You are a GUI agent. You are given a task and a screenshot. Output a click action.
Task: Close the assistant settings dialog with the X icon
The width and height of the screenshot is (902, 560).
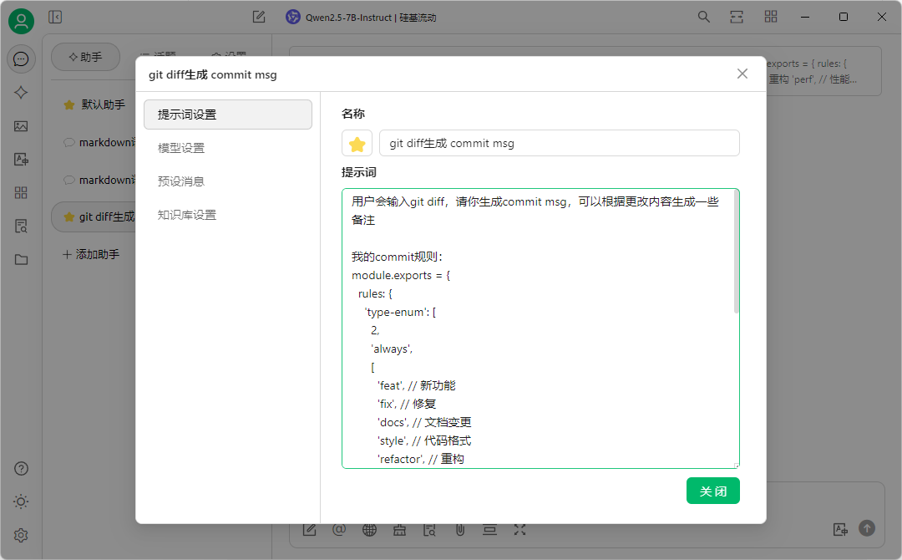click(x=742, y=74)
